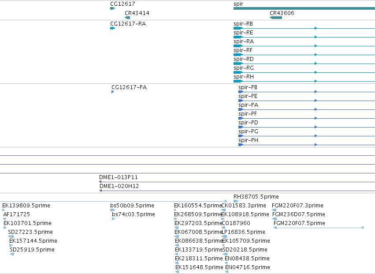375x274 pixels.
Task: Click the spir-PB protein label
Action: click(248, 87)
